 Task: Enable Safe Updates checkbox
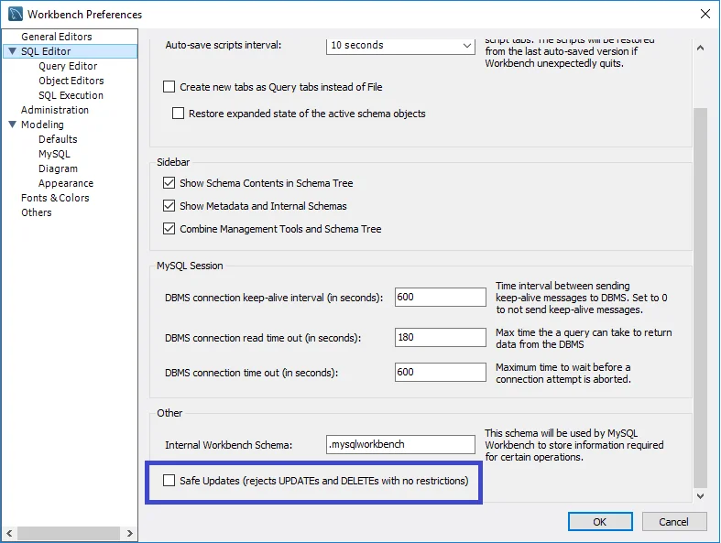coord(169,481)
